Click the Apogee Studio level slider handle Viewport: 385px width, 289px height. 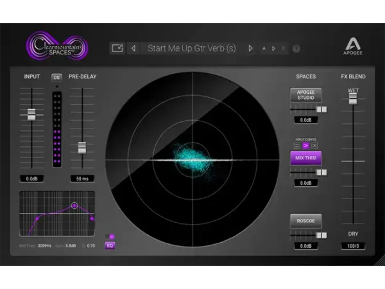321,109
